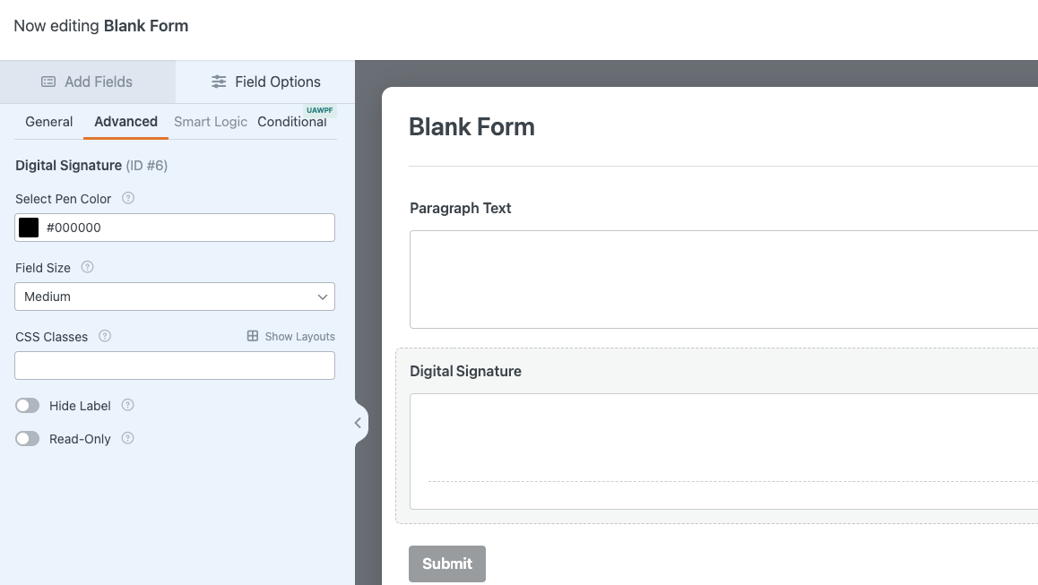Click the Select Pen Color help icon
The image size is (1038, 585).
(x=128, y=198)
